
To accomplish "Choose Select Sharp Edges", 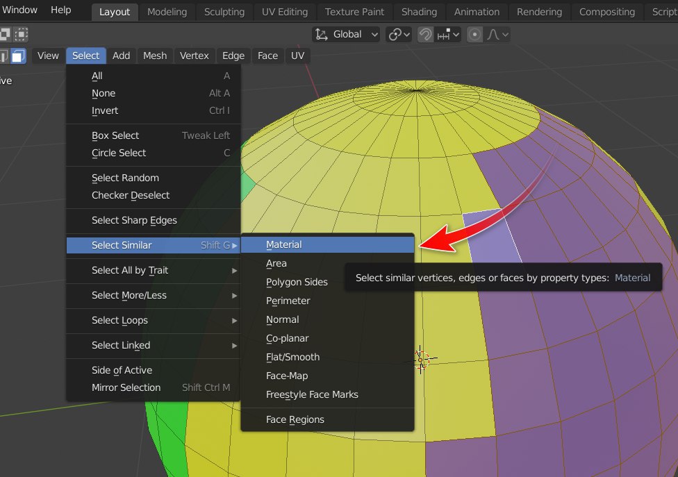I will [154, 220].
